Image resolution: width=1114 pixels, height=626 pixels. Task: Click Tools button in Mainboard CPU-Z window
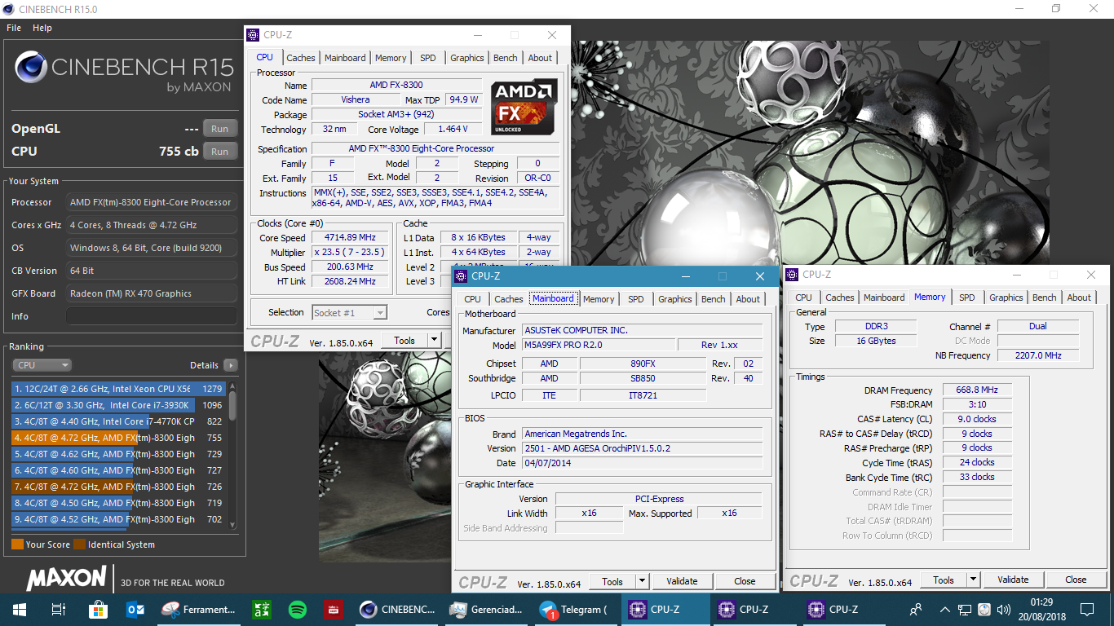click(612, 581)
